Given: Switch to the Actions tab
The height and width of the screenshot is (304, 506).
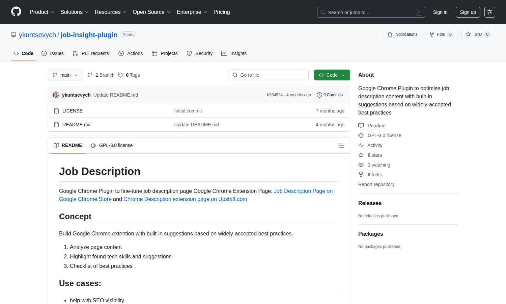Looking at the screenshot, I should (131, 53).
